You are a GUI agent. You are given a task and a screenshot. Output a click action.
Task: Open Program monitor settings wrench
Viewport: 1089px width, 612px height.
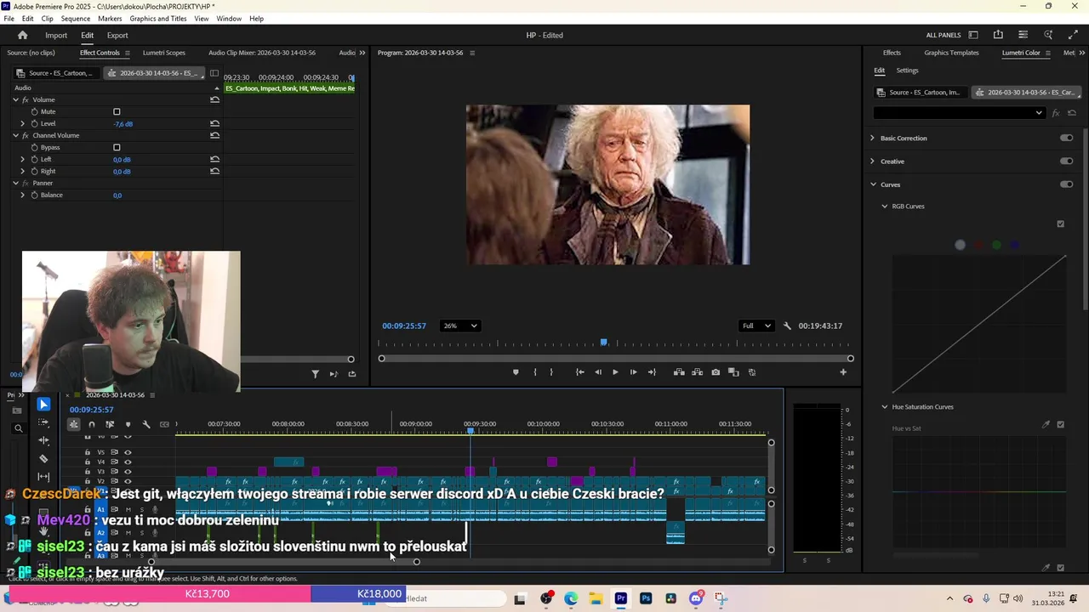click(x=787, y=326)
